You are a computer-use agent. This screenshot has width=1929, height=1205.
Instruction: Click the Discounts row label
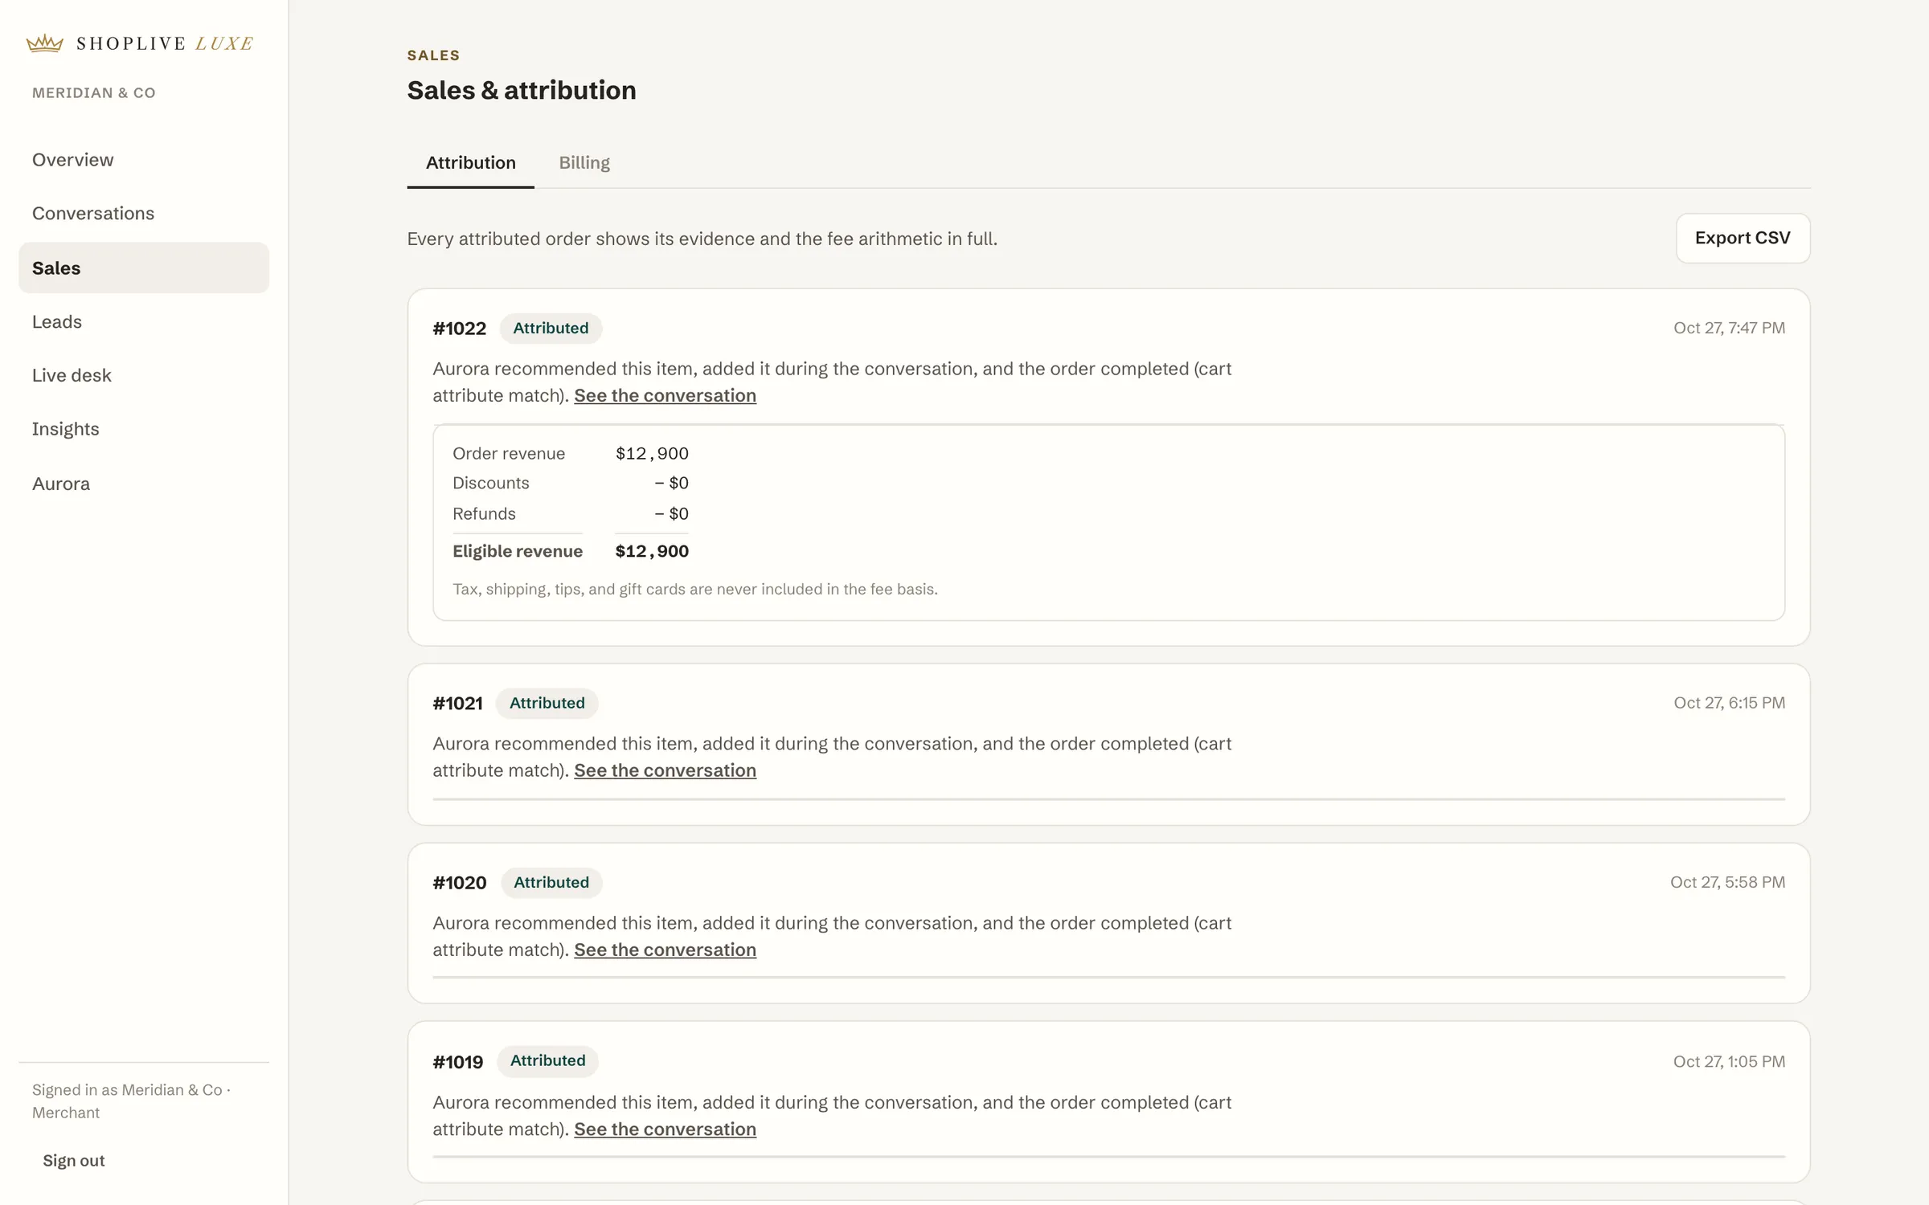(x=491, y=483)
